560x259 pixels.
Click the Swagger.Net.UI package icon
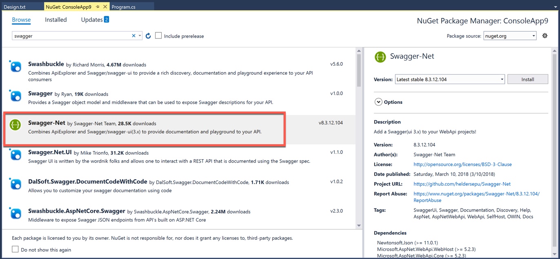click(x=16, y=154)
